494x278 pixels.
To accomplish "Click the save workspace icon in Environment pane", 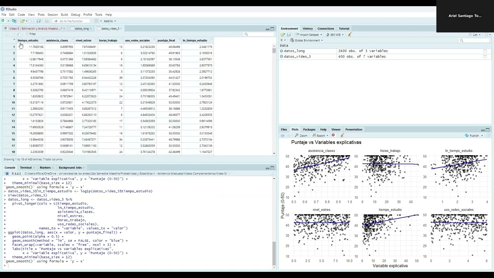I will point(289,34).
